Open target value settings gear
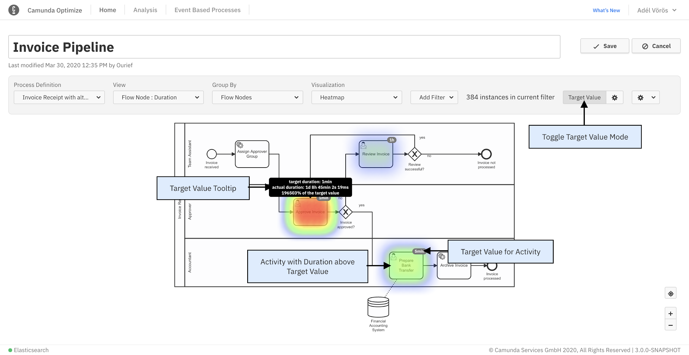This screenshot has width=689, height=355. [x=614, y=98]
